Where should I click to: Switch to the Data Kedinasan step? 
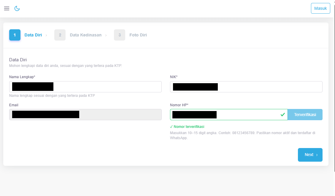click(x=86, y=35)
